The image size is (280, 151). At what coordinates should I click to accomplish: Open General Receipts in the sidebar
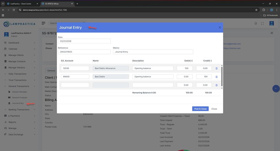pos(19,92)
